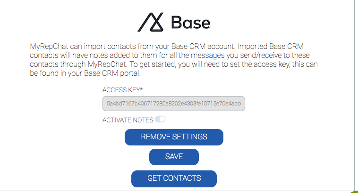Image resolution: width=358 pixels, height=193 pixels.
Task: Click the ACTIVATE NOTES label text
Action: click(x=128, y=120)
